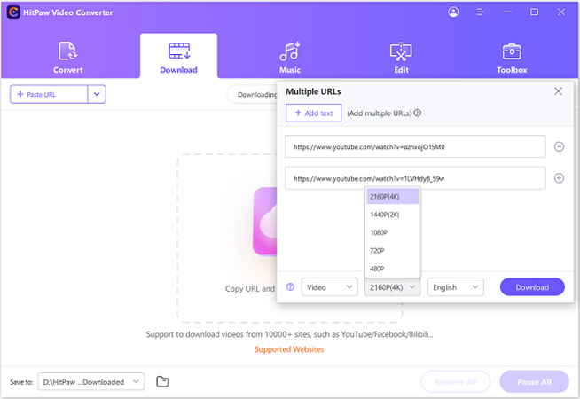
Task: Click the Music note icon
Action: (290, 51)
